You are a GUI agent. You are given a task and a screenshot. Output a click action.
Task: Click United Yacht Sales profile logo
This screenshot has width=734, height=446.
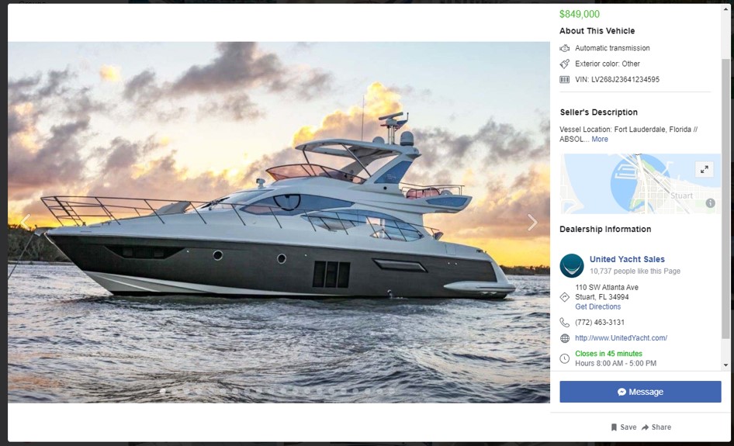point(572,265)
